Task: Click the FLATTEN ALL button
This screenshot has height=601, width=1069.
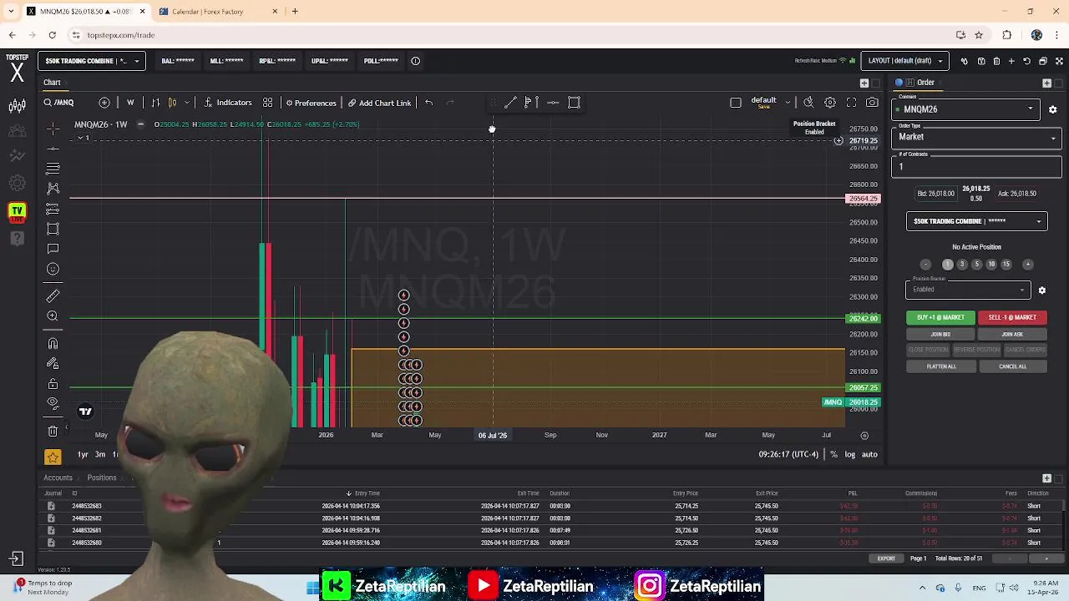Action: [x=941, y=366]
